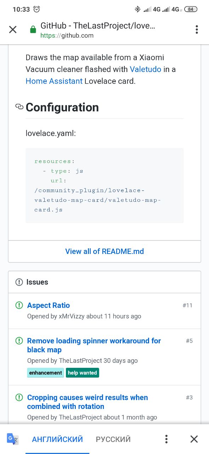This screenshot has width=209, height=454.
Task: Open the translate bar three-dot options
Action: click(166, 439)
